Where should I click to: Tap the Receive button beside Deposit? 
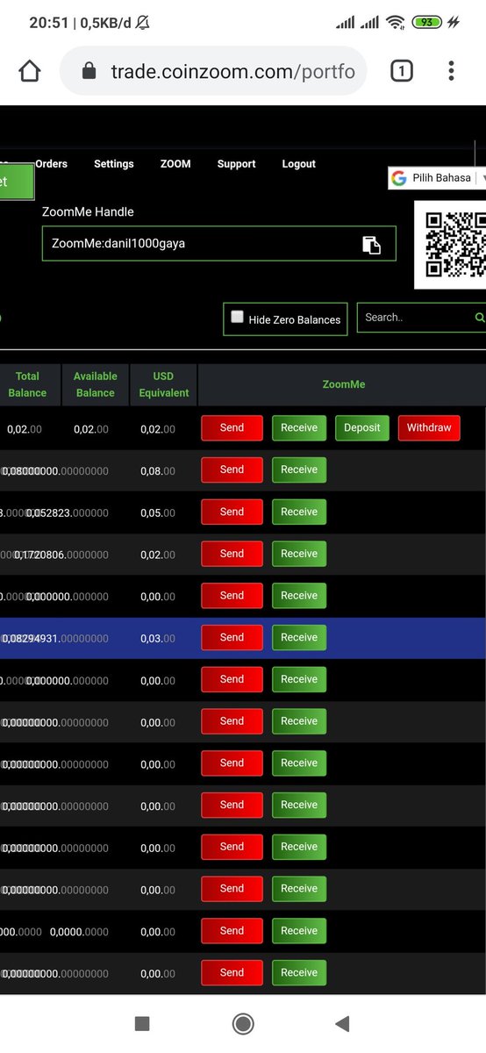299,428
